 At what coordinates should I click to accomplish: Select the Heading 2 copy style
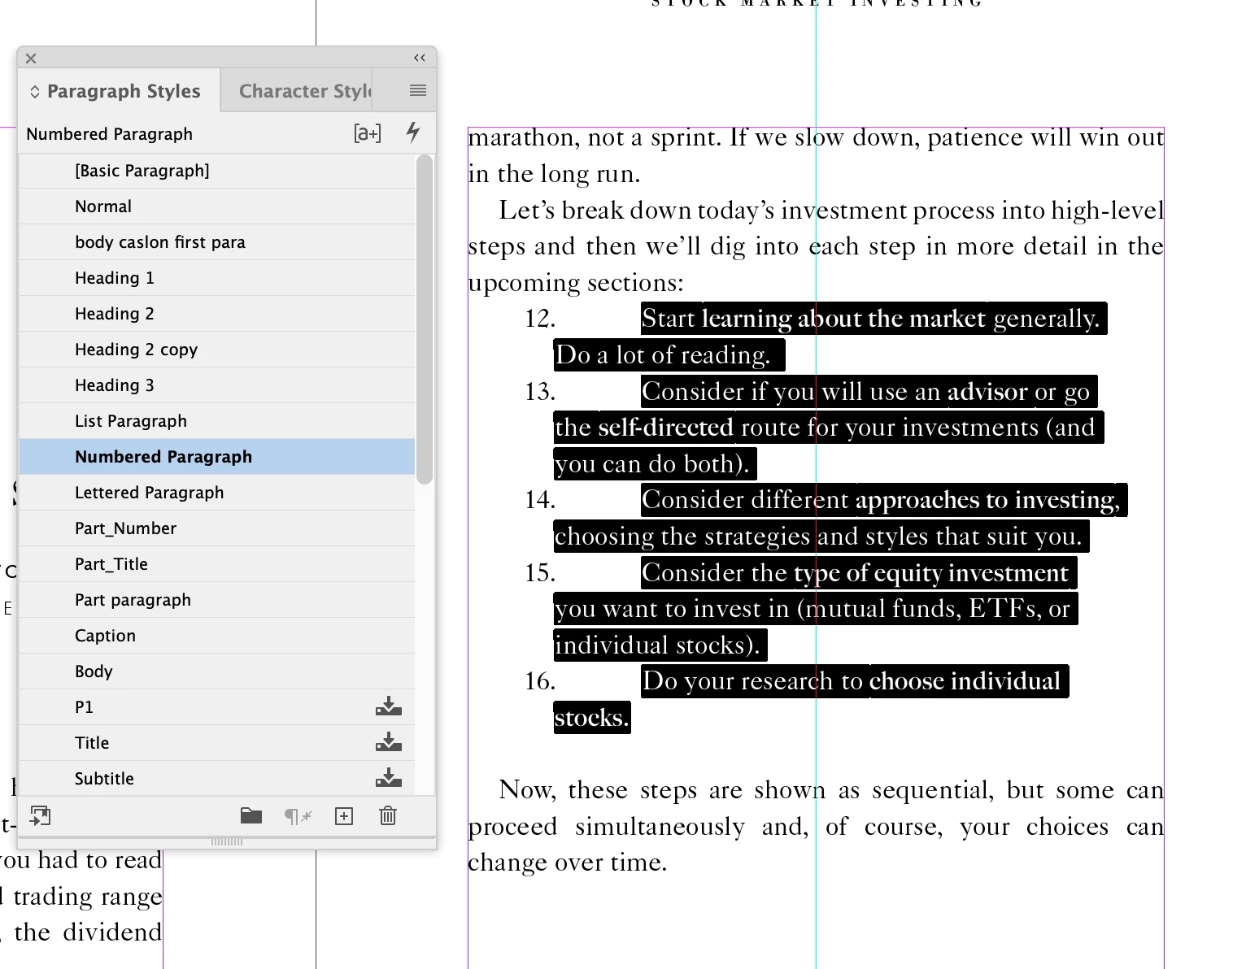[217, 350]
